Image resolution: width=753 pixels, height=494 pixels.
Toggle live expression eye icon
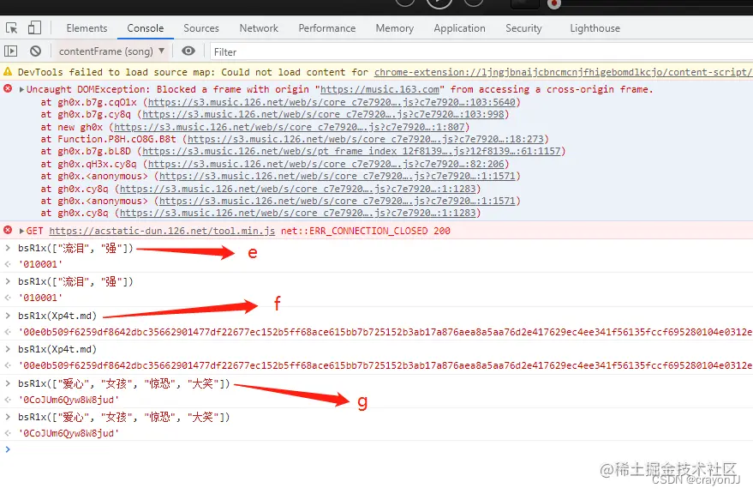188,51
